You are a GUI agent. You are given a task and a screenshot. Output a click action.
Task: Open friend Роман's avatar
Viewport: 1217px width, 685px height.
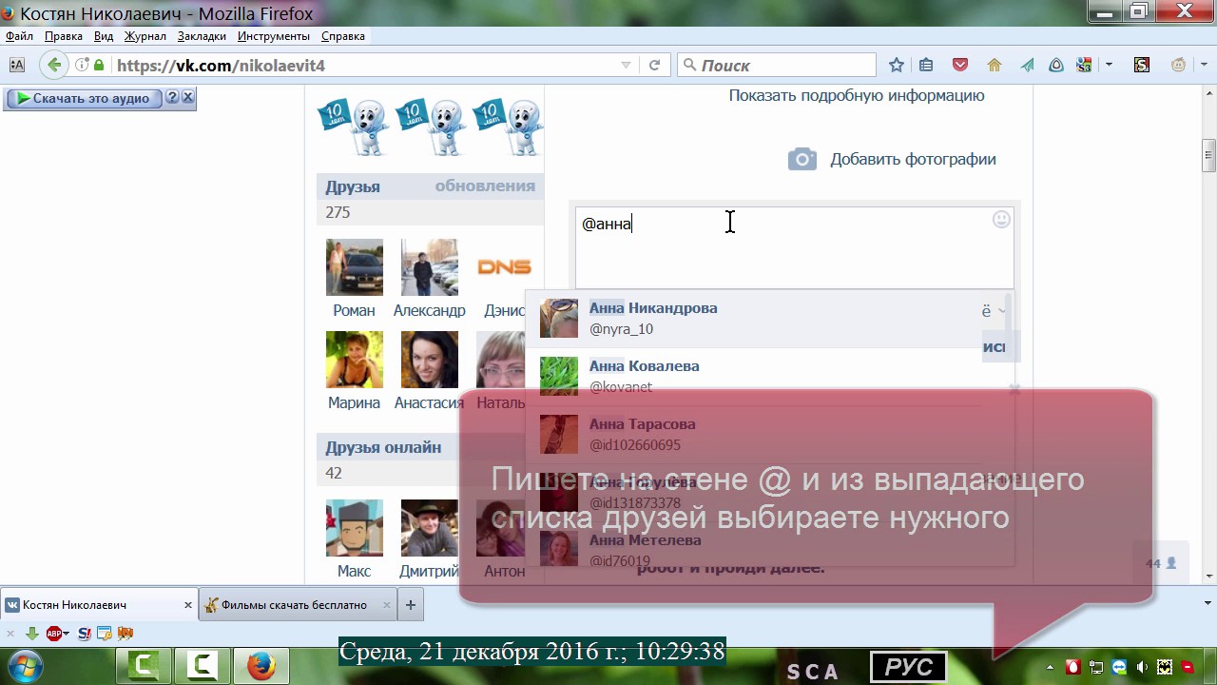point(355,267)
